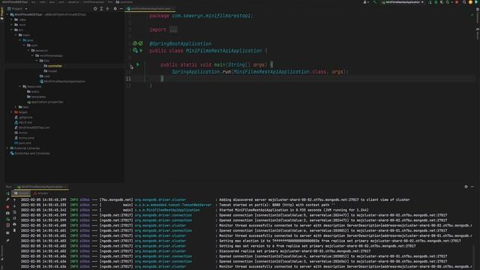Select the model package
Viewport: 480px width, 270px height.
[x=52, y=71]
